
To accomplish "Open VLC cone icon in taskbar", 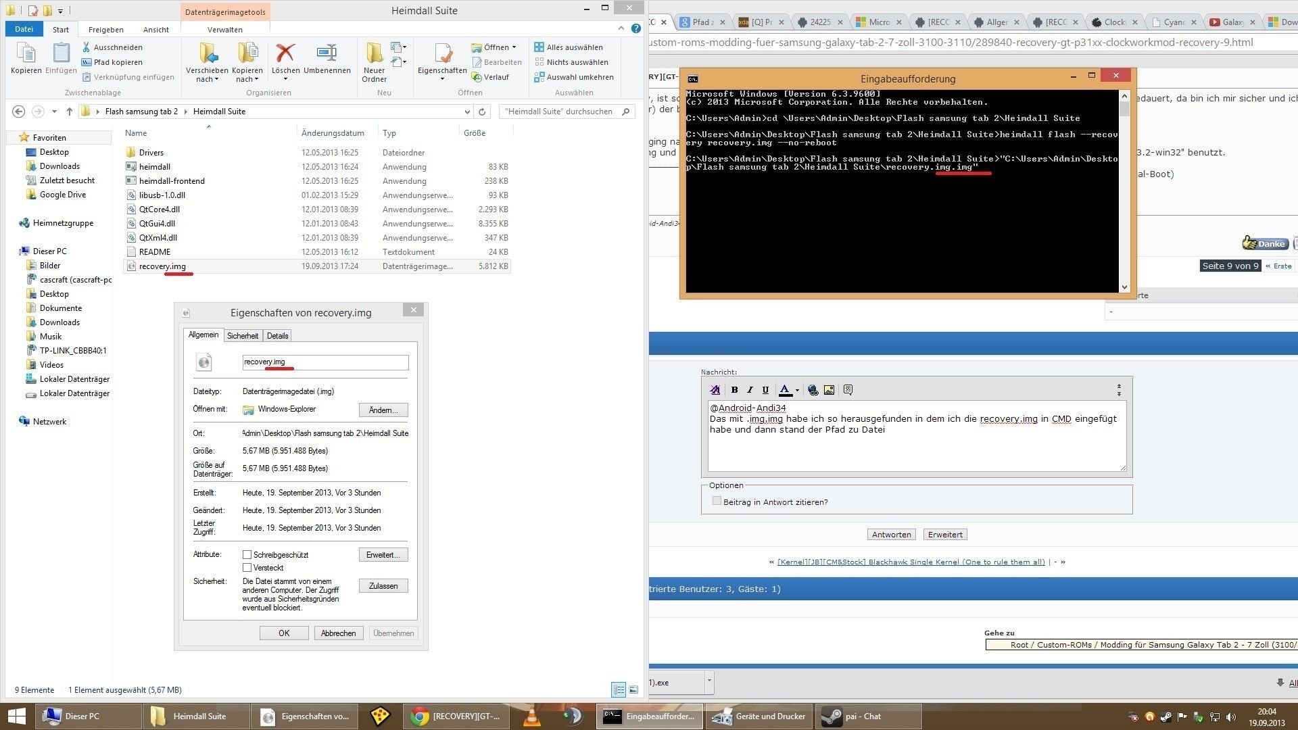I will pyautogui.click(x=532, y=716).
